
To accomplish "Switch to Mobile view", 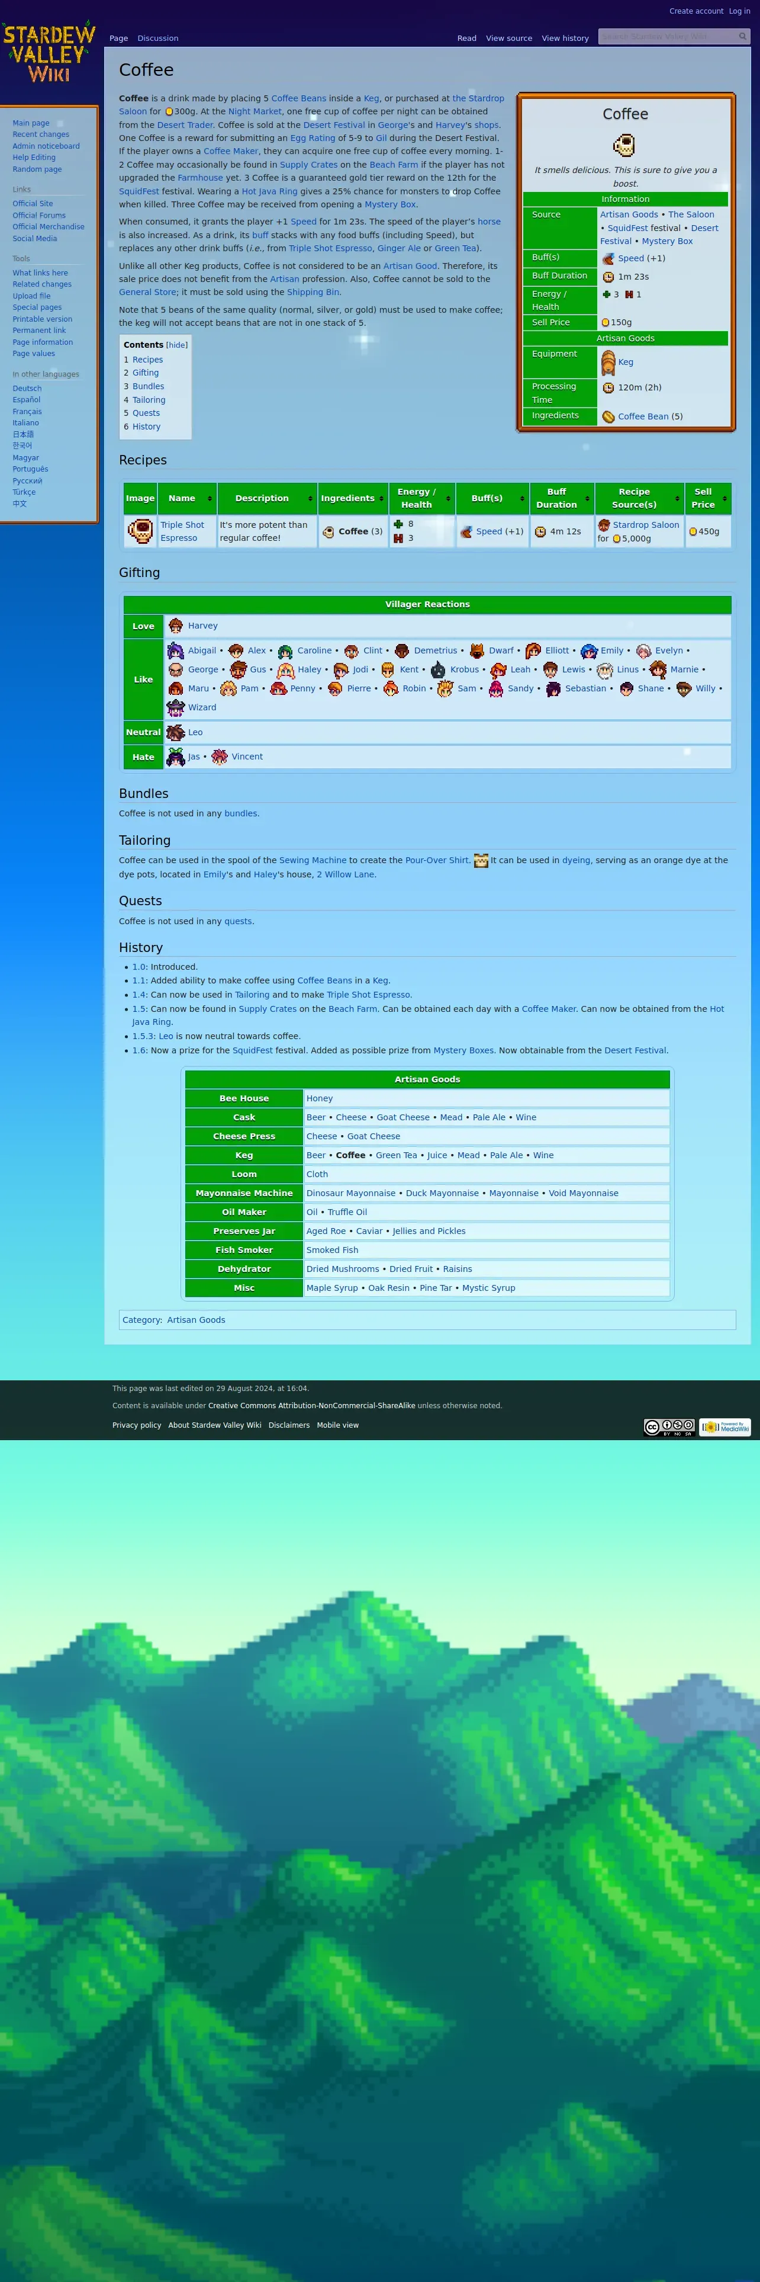I will coord(338,1425).
